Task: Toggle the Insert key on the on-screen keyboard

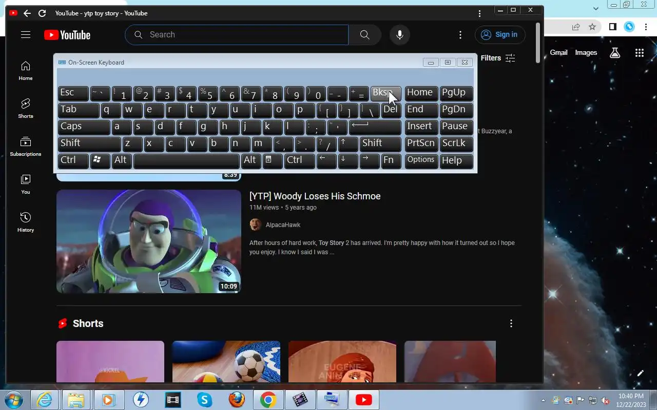Action: (x=421, y=127)
